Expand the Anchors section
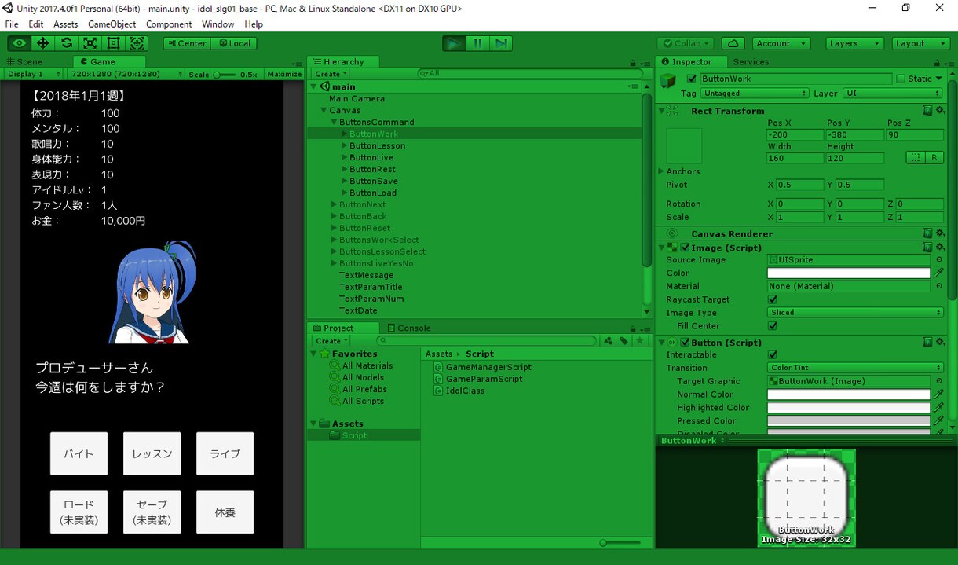The width and height of the screenshot is (958, 565). tap(660, 171)
